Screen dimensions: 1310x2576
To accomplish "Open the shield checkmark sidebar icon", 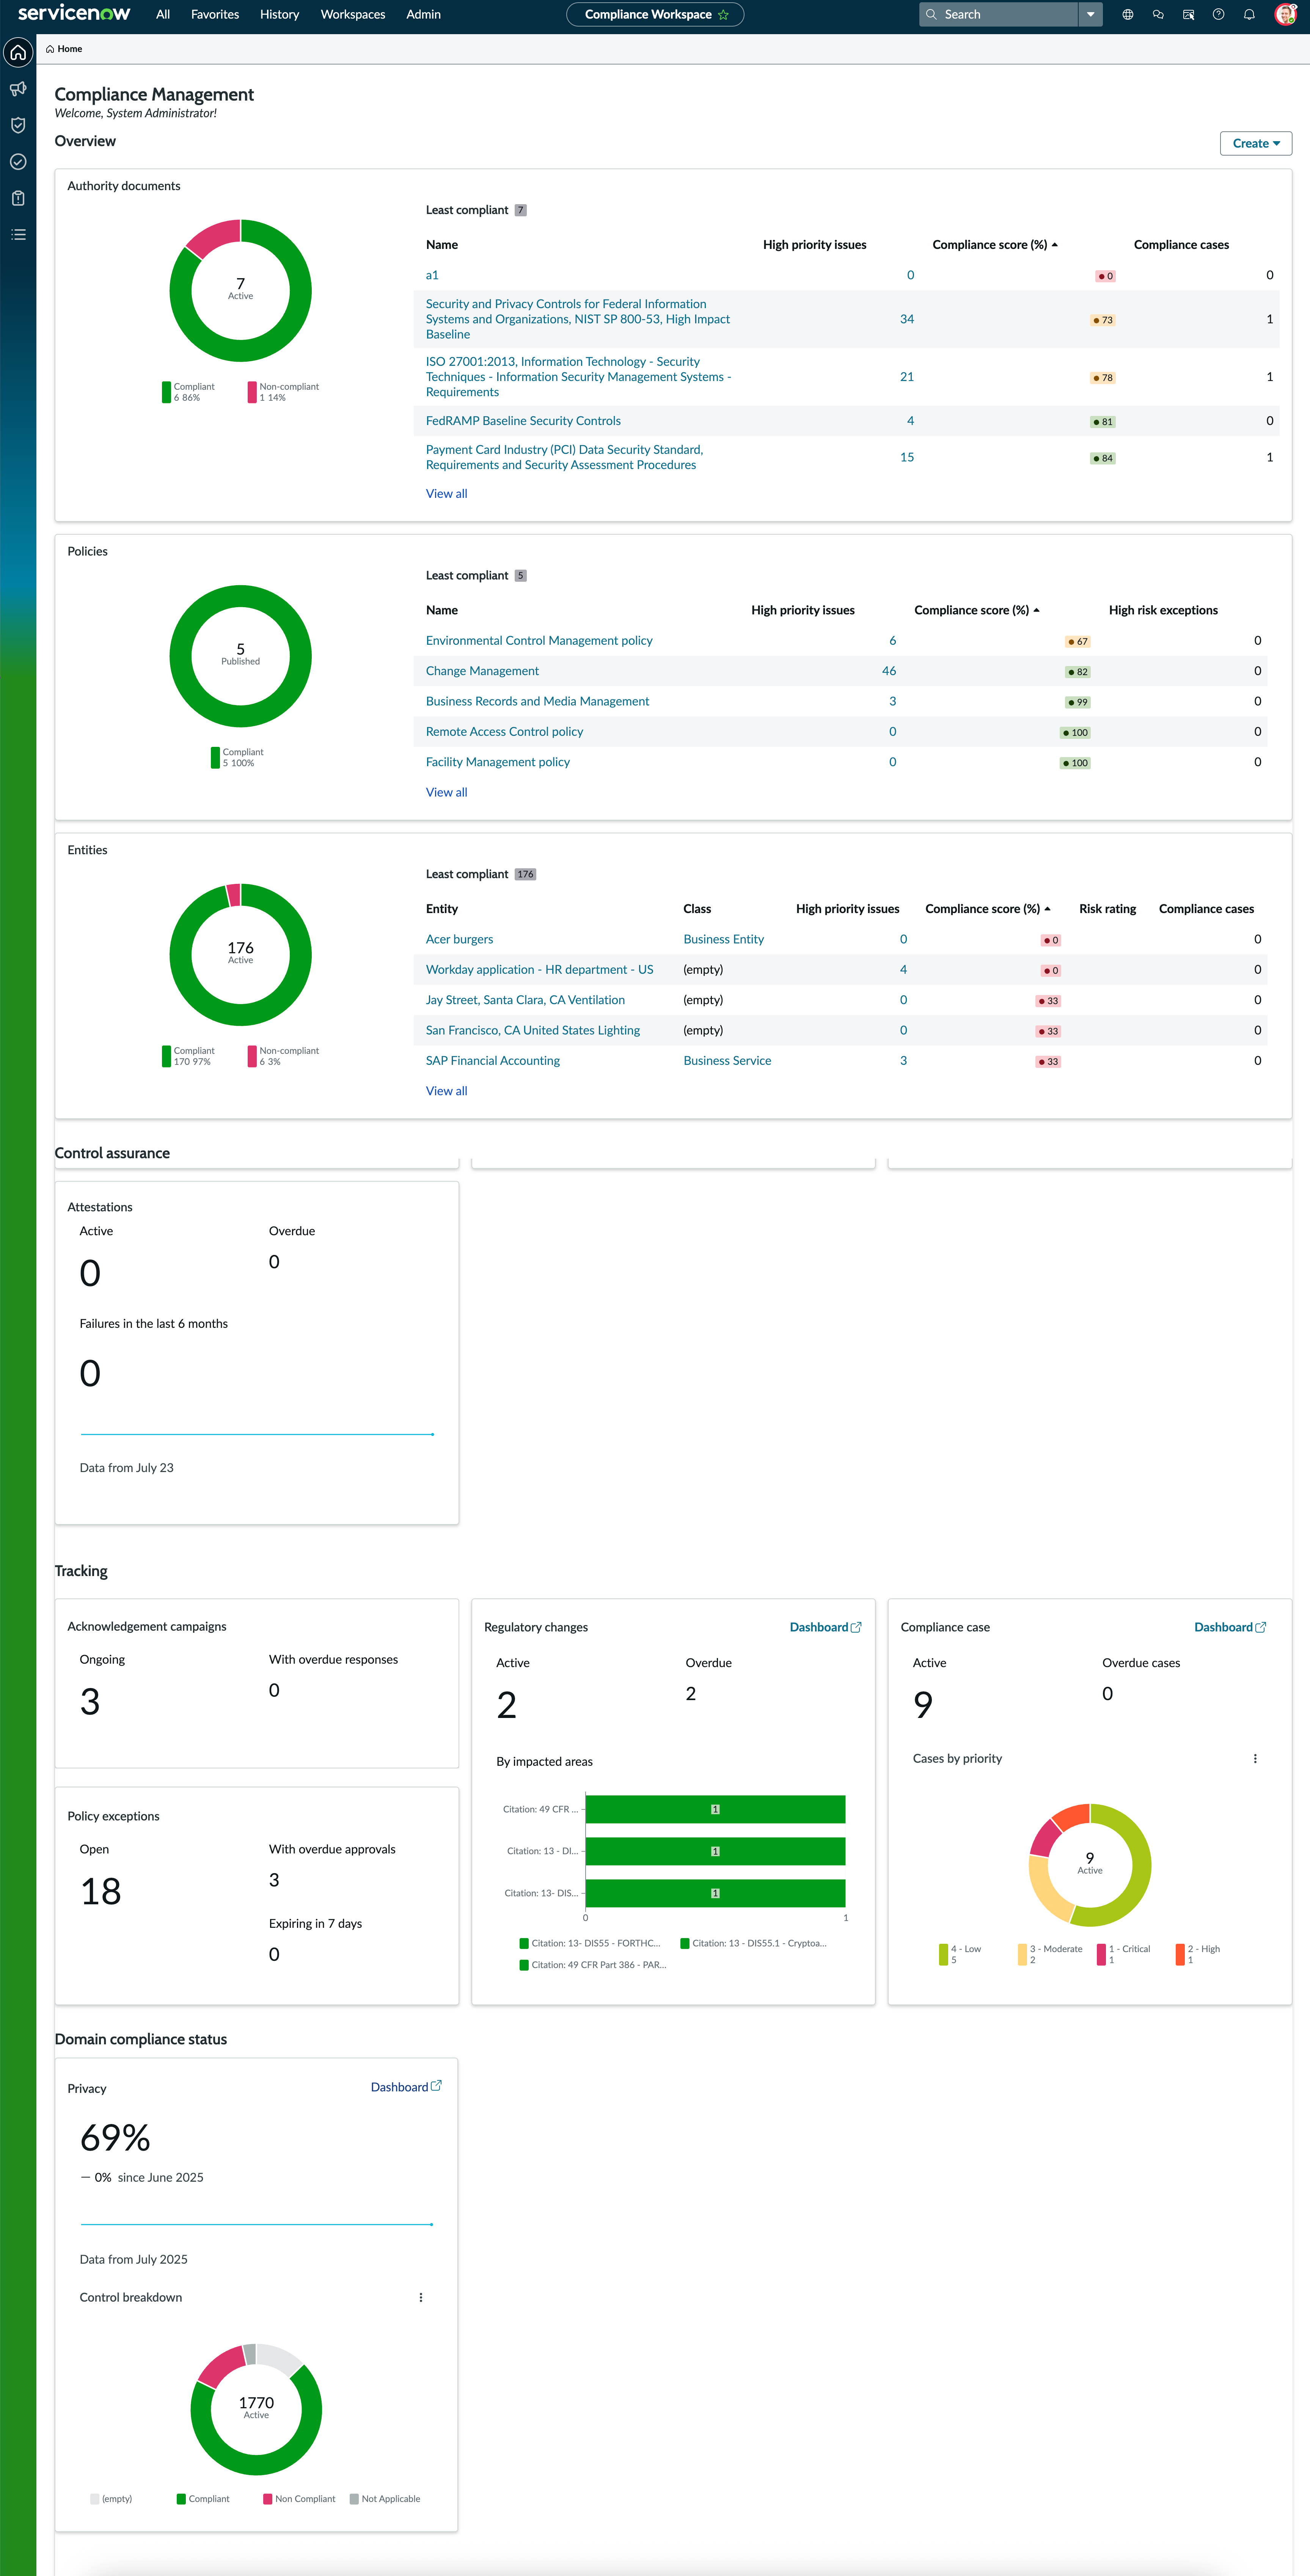I will pos(18,125).
